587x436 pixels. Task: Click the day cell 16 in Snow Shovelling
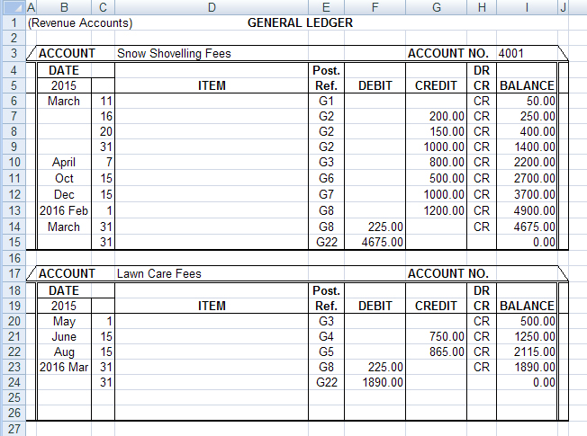pyautogui.click(x=106, y=116)
